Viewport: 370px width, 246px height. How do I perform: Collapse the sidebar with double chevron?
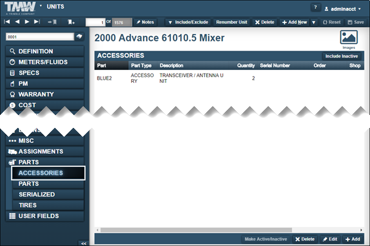(x=83, y=244)
